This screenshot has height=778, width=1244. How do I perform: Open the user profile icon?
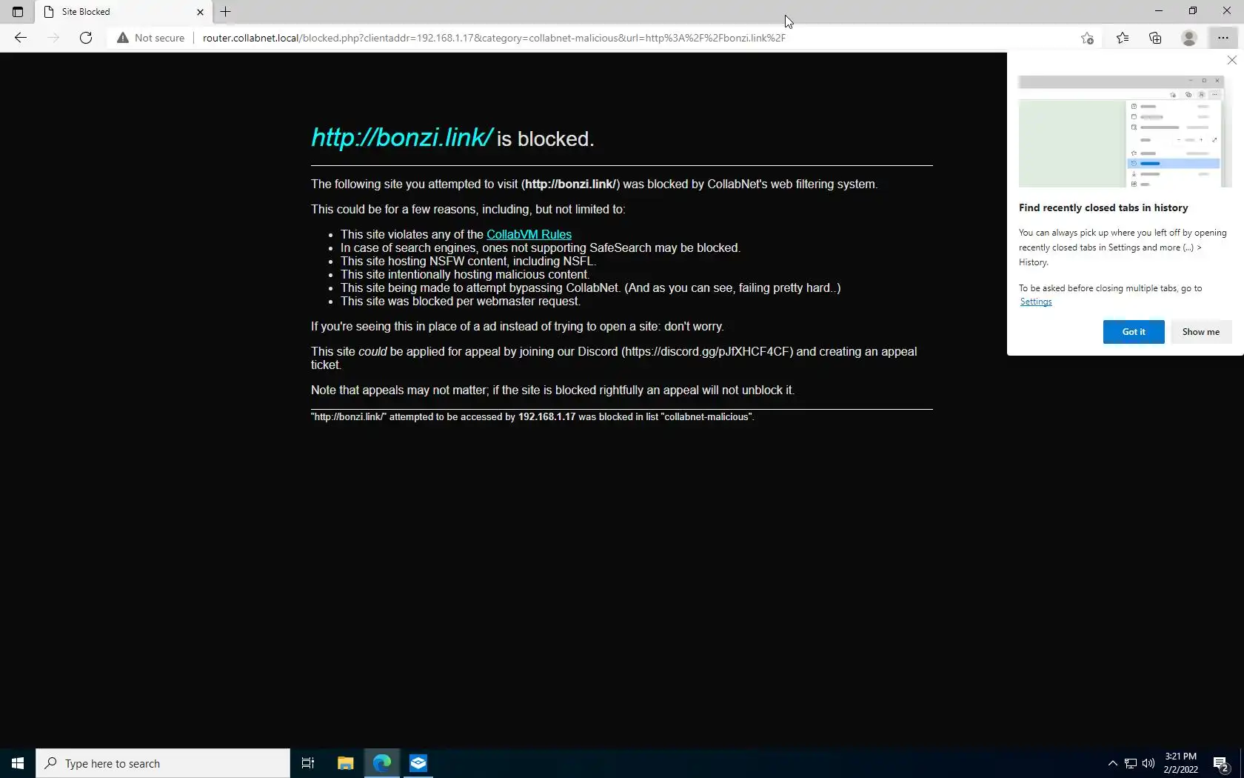pyautogui.click(x=1189, y=38)
